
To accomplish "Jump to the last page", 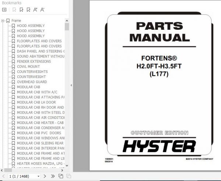I will 53,176.
